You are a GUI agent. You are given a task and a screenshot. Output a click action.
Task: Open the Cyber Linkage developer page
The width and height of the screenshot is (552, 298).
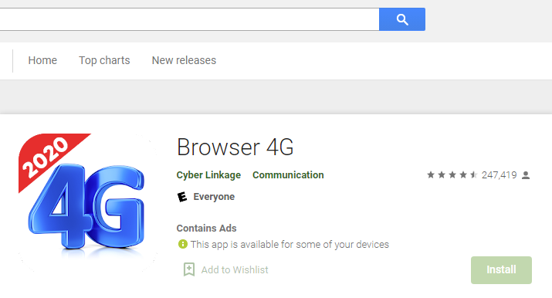click(208, 175)
